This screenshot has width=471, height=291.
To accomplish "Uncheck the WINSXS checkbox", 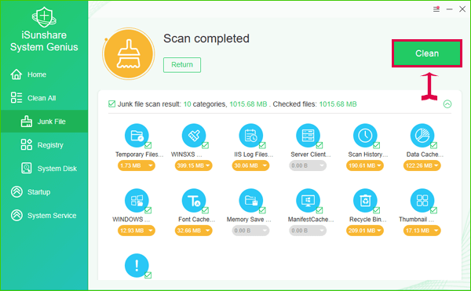I will 205,146.
